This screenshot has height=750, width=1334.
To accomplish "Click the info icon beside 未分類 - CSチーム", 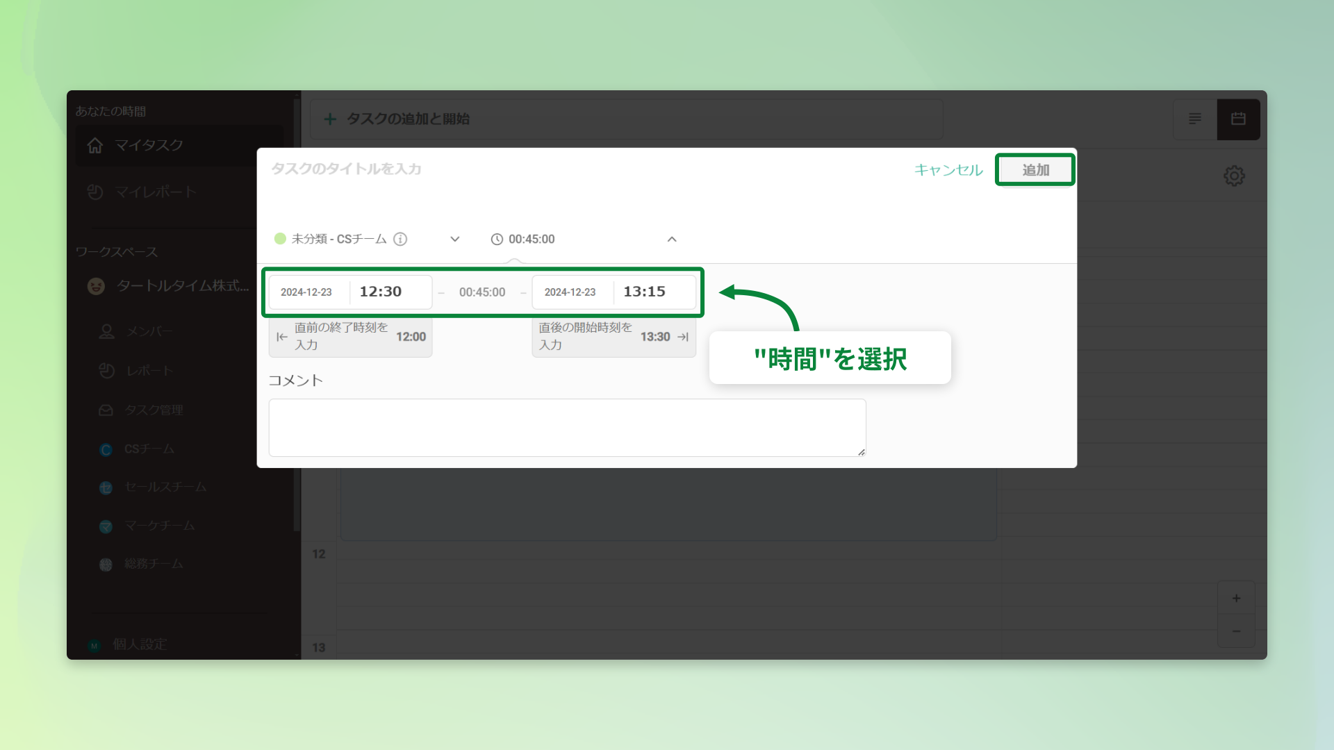I will click(x=400, y=239).
